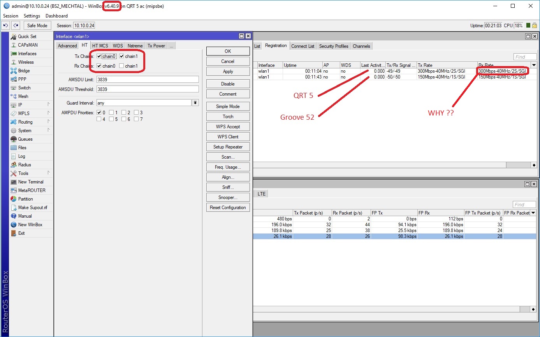The image size is (540, 337).
Task: Open the Files sidebar icon
Action: coord(14,148)
